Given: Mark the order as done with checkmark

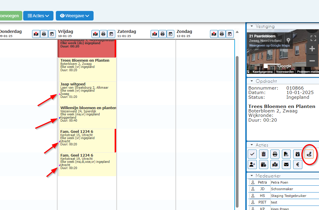Looking at the screenshot, I should click(x=252, y=154).
